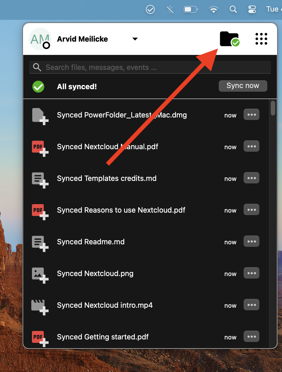282x372 pixels.
Task: Click PDF icon for Reasons to use Nextcloud
Action: (x=40, y=211)
